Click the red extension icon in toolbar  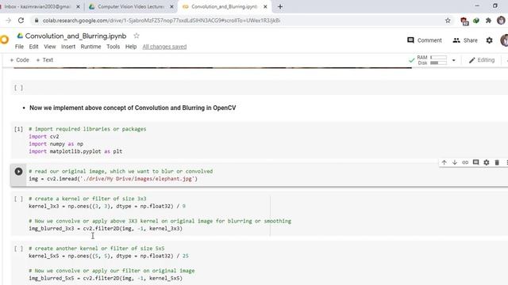coord(464,21)
